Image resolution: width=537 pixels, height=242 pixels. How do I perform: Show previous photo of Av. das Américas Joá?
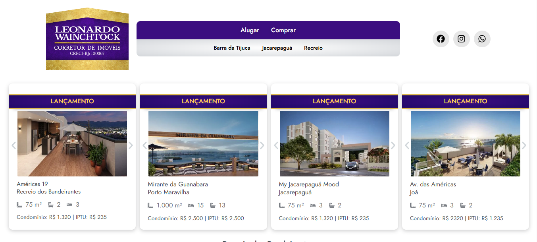tap(407, 145)
